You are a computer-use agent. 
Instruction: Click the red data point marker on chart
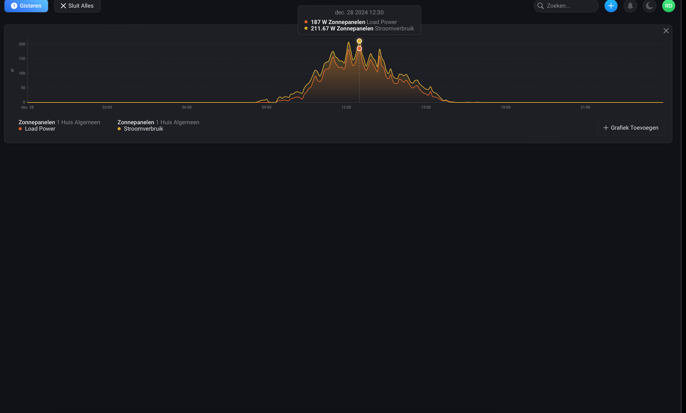(359, 48)
